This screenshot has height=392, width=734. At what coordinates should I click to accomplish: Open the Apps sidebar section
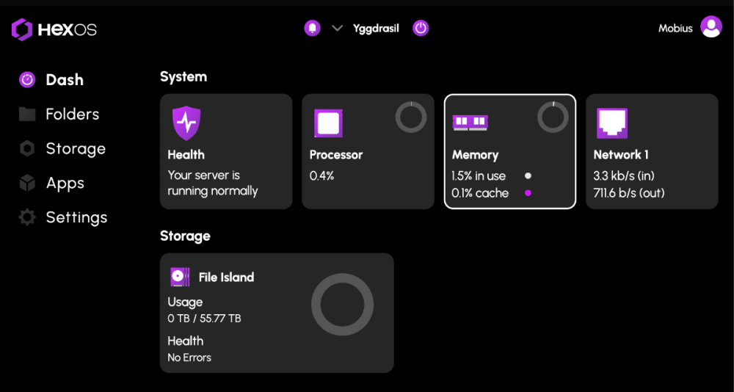[x=65, y=184]
